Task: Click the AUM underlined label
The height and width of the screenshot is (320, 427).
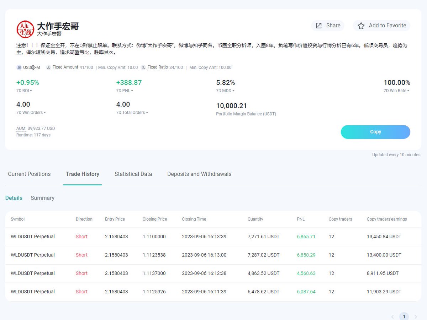Action: point(21,129)
